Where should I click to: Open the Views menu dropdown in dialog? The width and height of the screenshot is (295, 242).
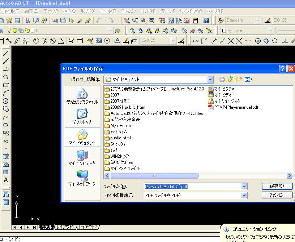coord(248,80)
